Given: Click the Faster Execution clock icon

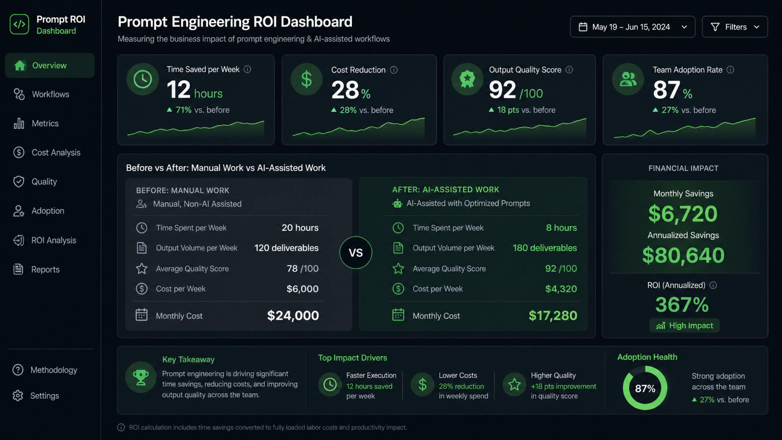Looking at the screenshot, I should [330, 384].
